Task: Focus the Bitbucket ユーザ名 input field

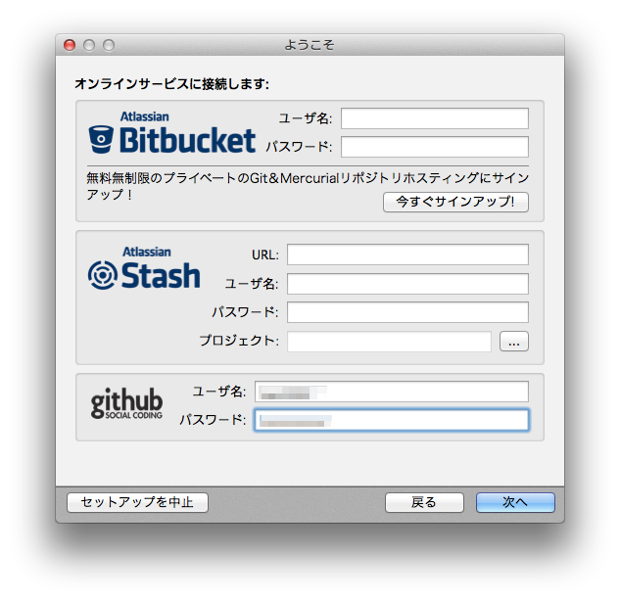Action: tap(435, 118)
